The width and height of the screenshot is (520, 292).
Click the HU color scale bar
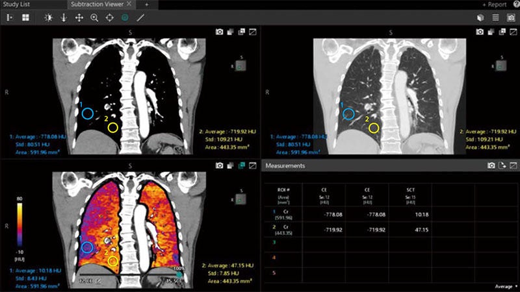click(19, 225)
